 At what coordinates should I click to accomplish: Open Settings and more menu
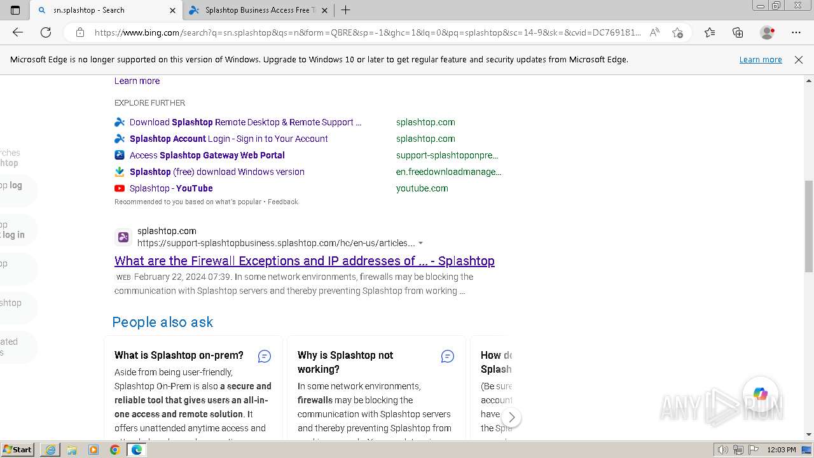pos(796,32)
